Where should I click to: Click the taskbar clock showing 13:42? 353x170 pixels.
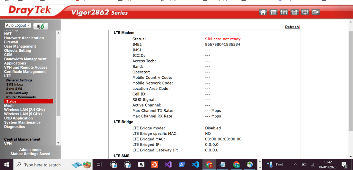(x=328, y=164)
